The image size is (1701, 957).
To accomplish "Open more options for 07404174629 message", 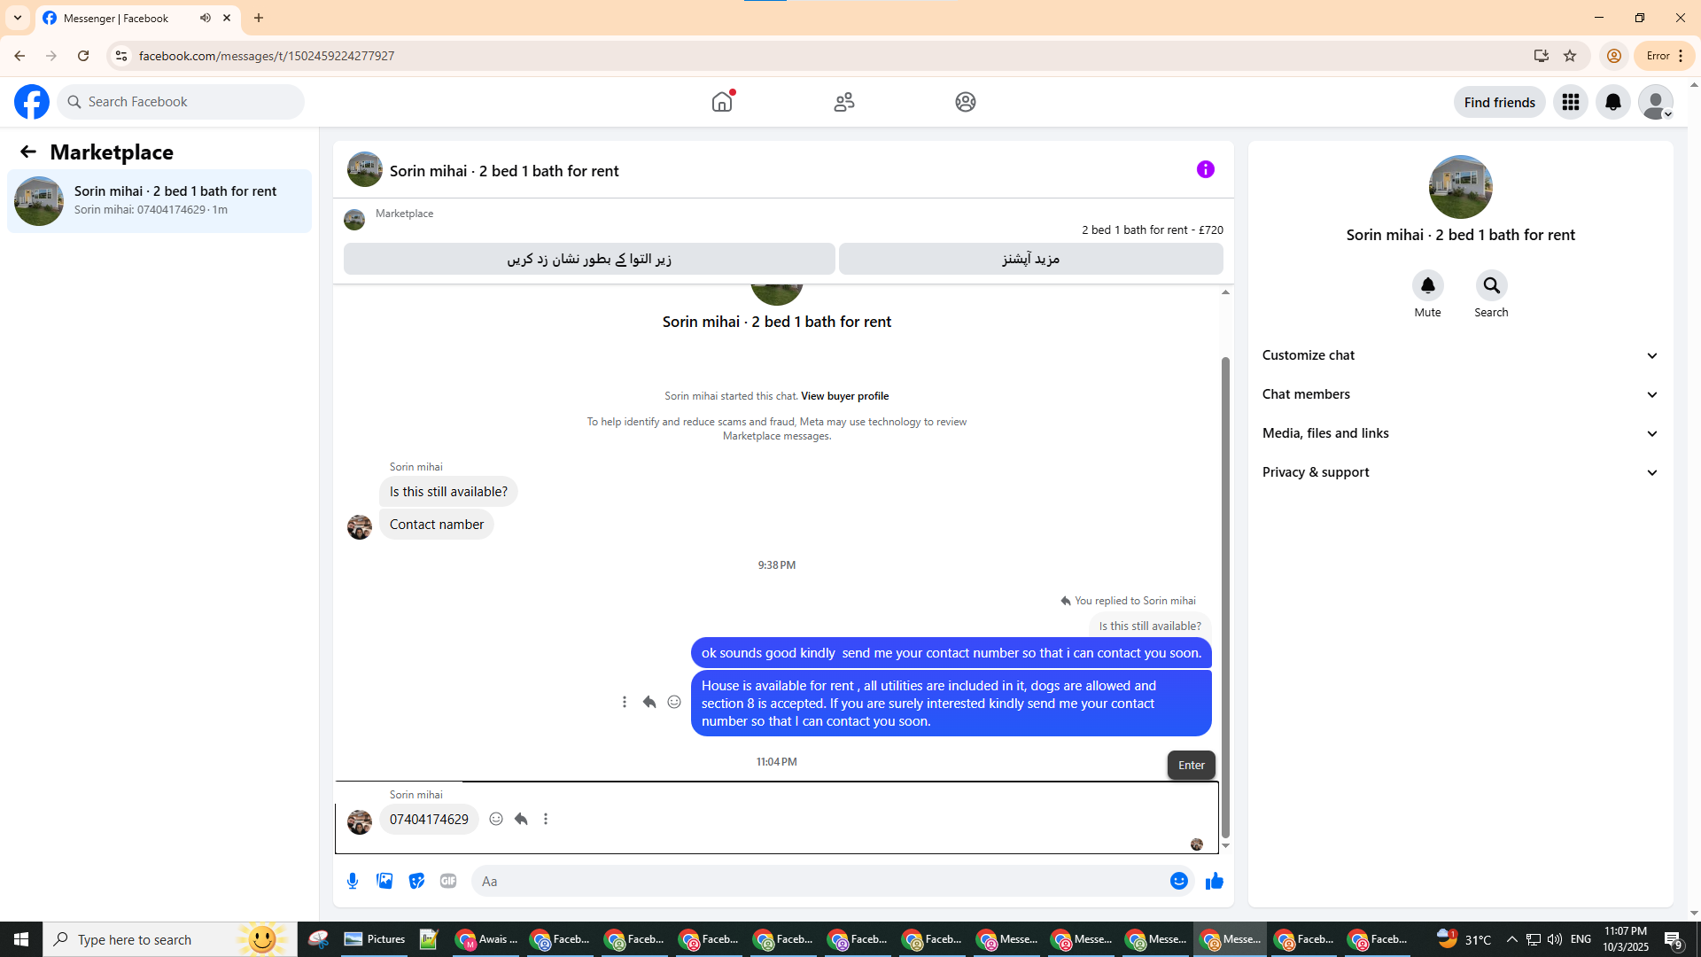I will 546,819.
